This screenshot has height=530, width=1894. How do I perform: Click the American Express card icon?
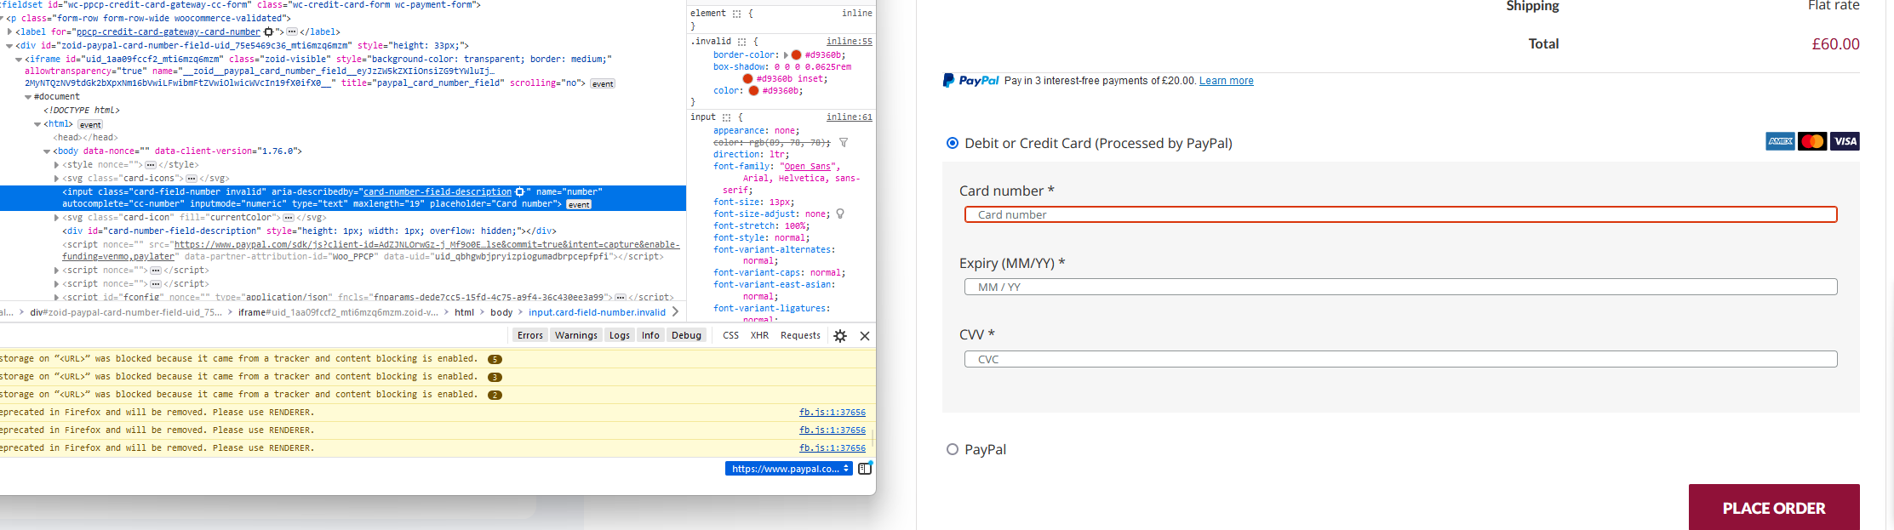point(1780,141)
